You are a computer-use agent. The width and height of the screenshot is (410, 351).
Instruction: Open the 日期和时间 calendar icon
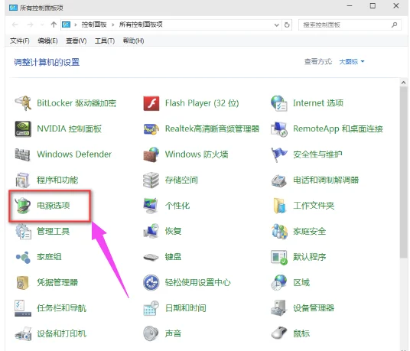[x=151, y=308]
